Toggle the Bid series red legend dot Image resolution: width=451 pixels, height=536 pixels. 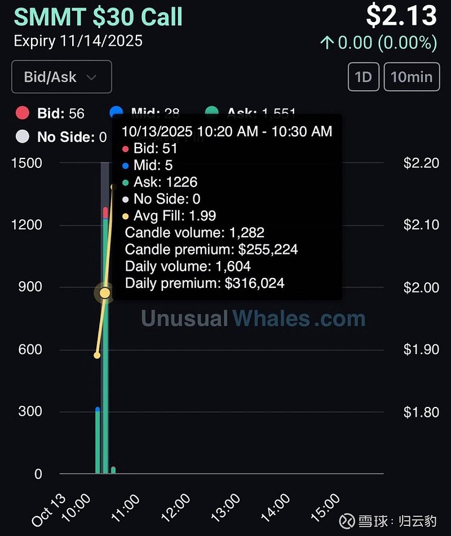pos(23,113)
